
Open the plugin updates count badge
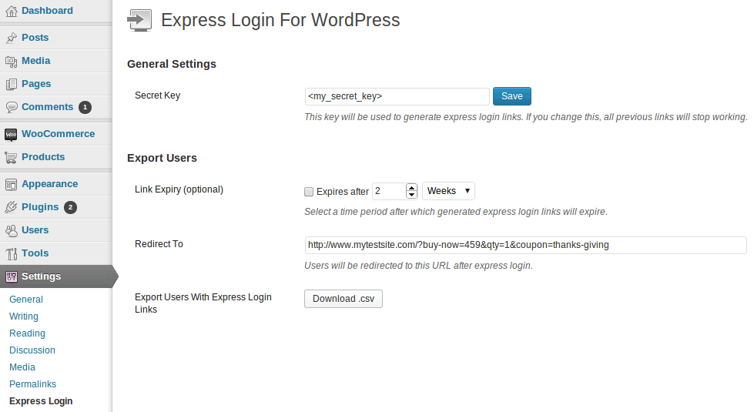70,207
